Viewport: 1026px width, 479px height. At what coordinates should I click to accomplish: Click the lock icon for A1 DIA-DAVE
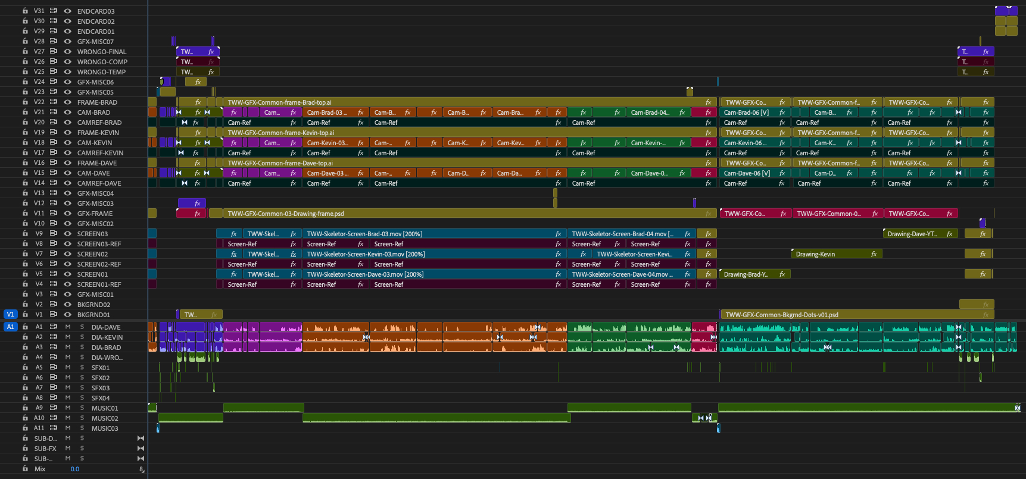click(x=25, y=327)
